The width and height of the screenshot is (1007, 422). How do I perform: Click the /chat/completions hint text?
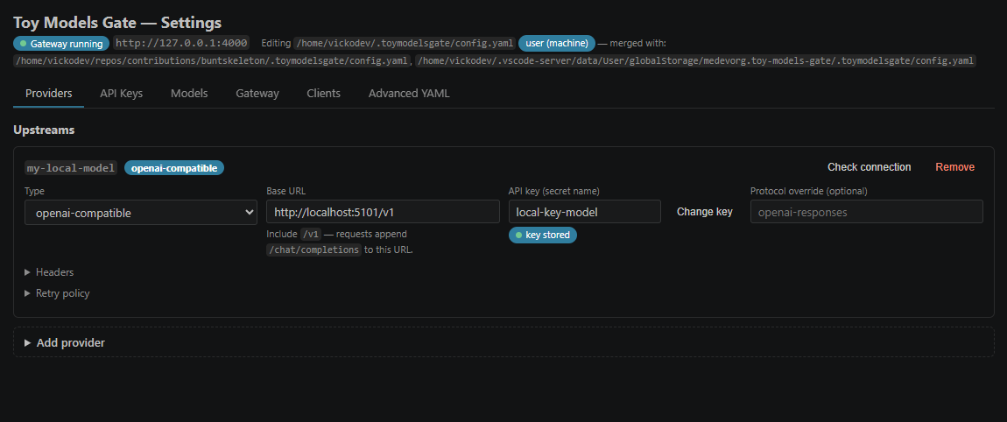(x=314, y=250)
